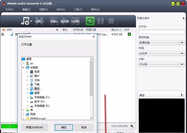Open the Effects star icon
The image size is (187, 133).
[x=65, y=21]
